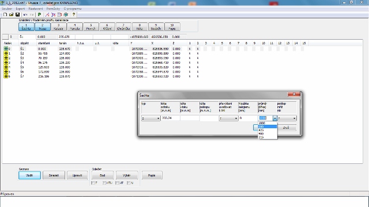This screenshot has width=369, height=207.
Task: Open the typ dropdown in Šachta dialog
Action: 151,118
